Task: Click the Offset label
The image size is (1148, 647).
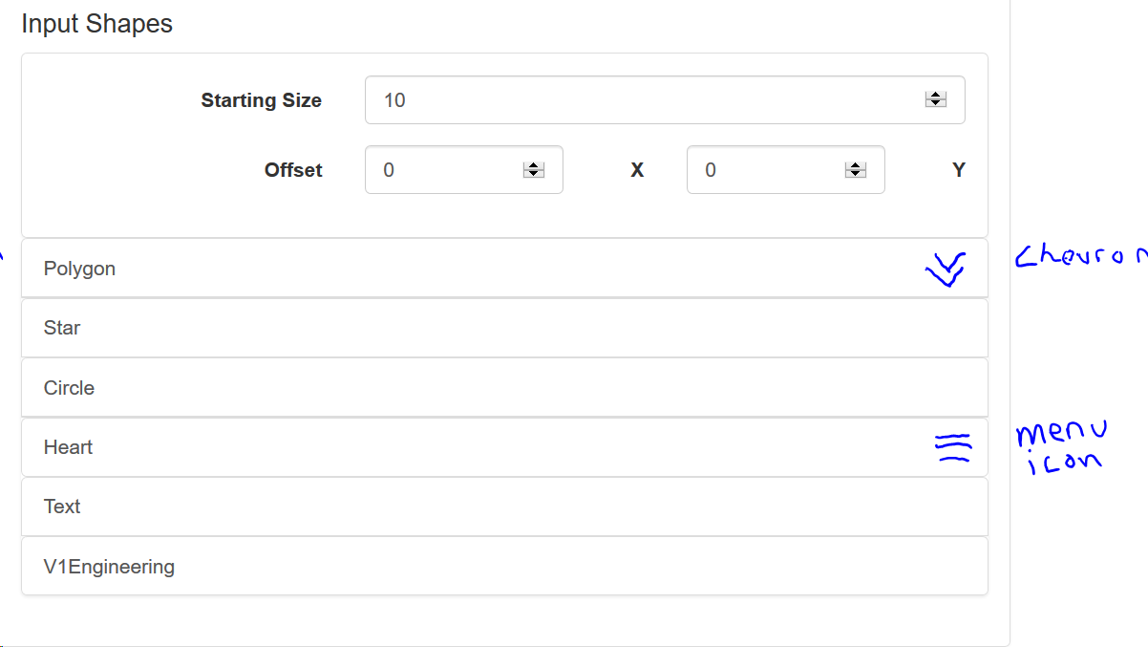Action: (293, 170)
